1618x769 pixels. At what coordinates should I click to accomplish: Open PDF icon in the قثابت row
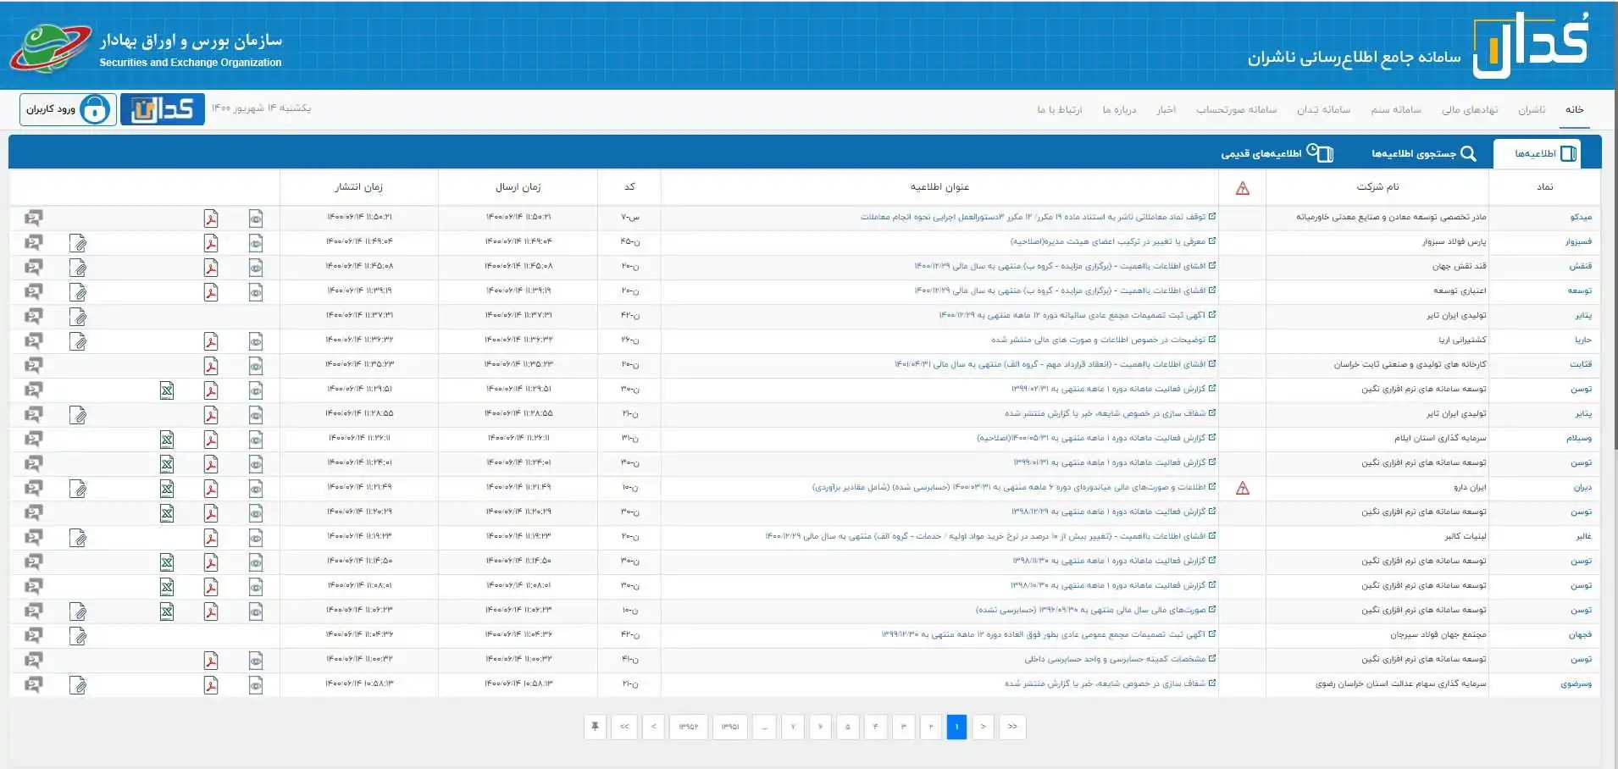coord(211,366)
